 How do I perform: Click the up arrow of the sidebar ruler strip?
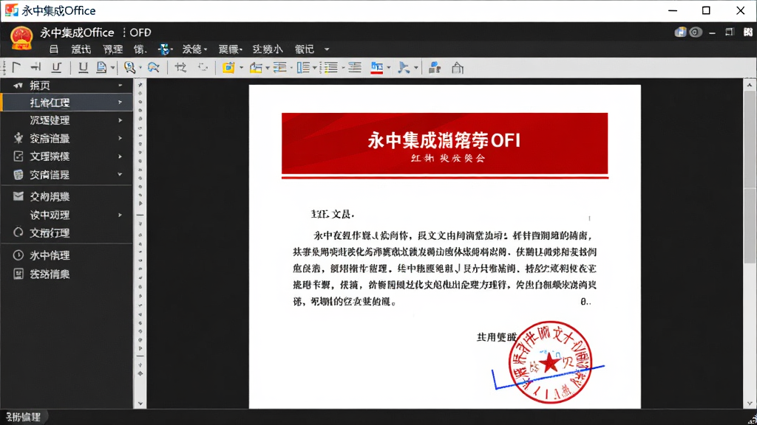(x=140, y=85)
